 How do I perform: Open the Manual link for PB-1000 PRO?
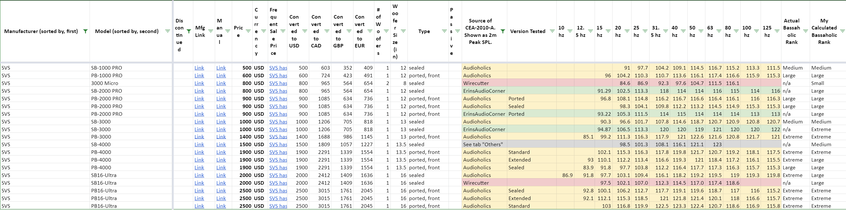pos(221,75)
